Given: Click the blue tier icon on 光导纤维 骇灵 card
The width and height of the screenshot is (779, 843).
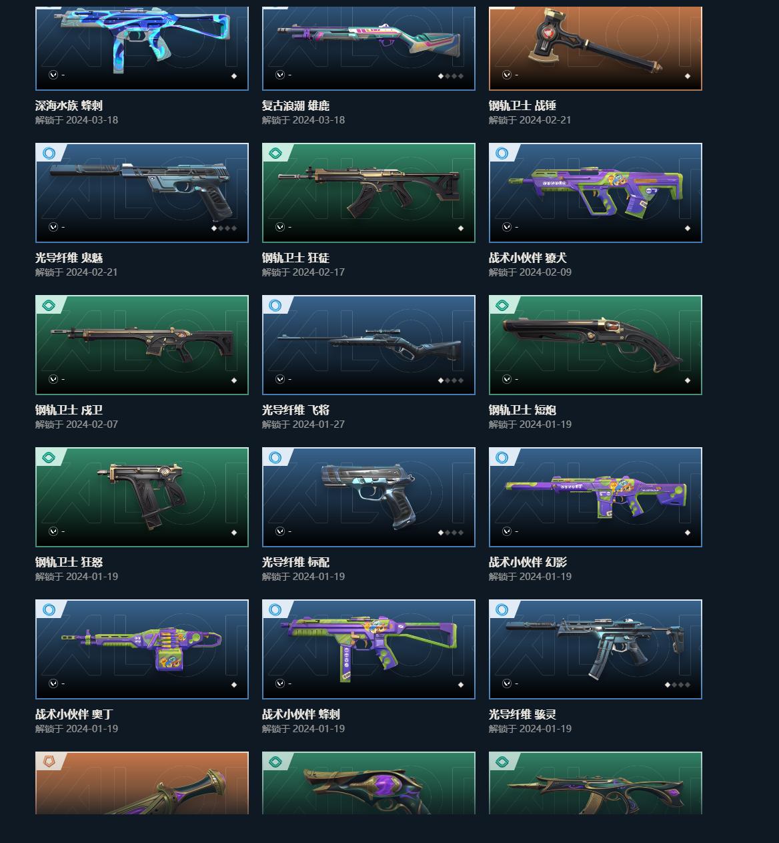Looking at the screenshot, I should tap(502, 610).
